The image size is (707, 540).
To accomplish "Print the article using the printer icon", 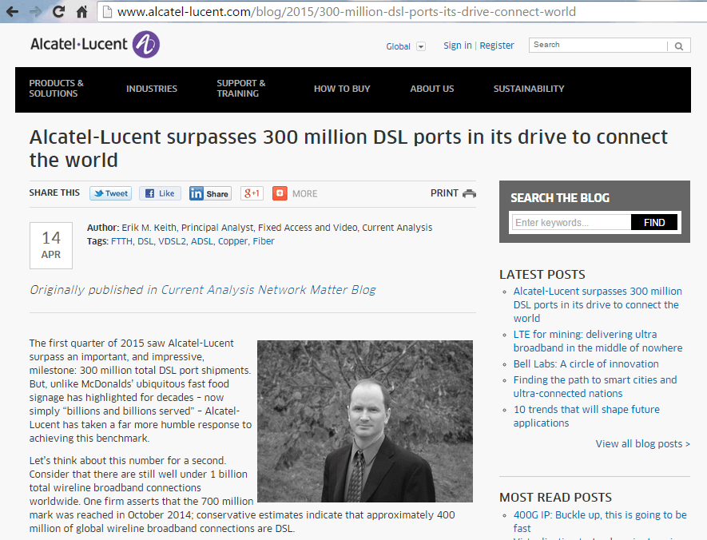I will point(469,193).
